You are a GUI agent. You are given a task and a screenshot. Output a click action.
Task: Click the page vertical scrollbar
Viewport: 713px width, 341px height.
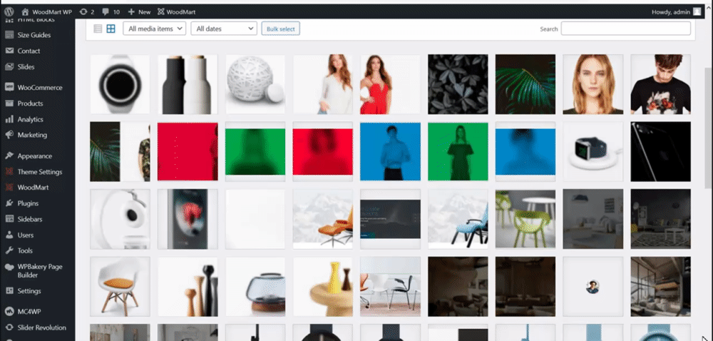(x=709, y=127)
